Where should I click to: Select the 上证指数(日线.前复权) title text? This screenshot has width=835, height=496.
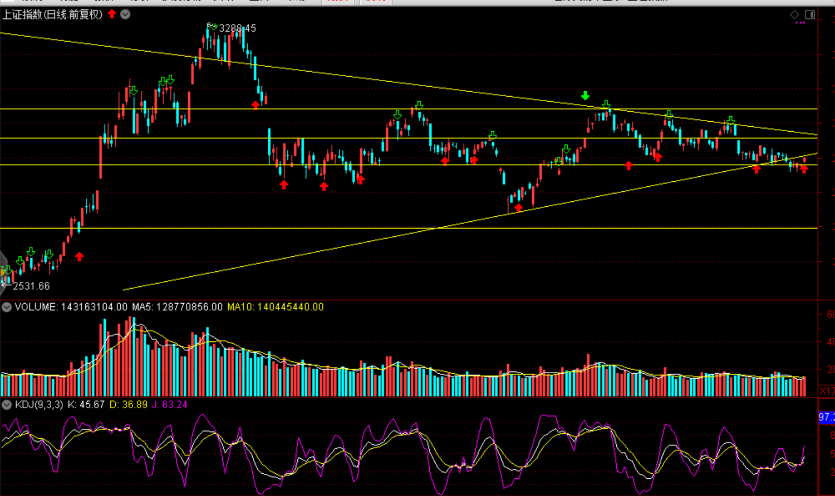(52, 14)
